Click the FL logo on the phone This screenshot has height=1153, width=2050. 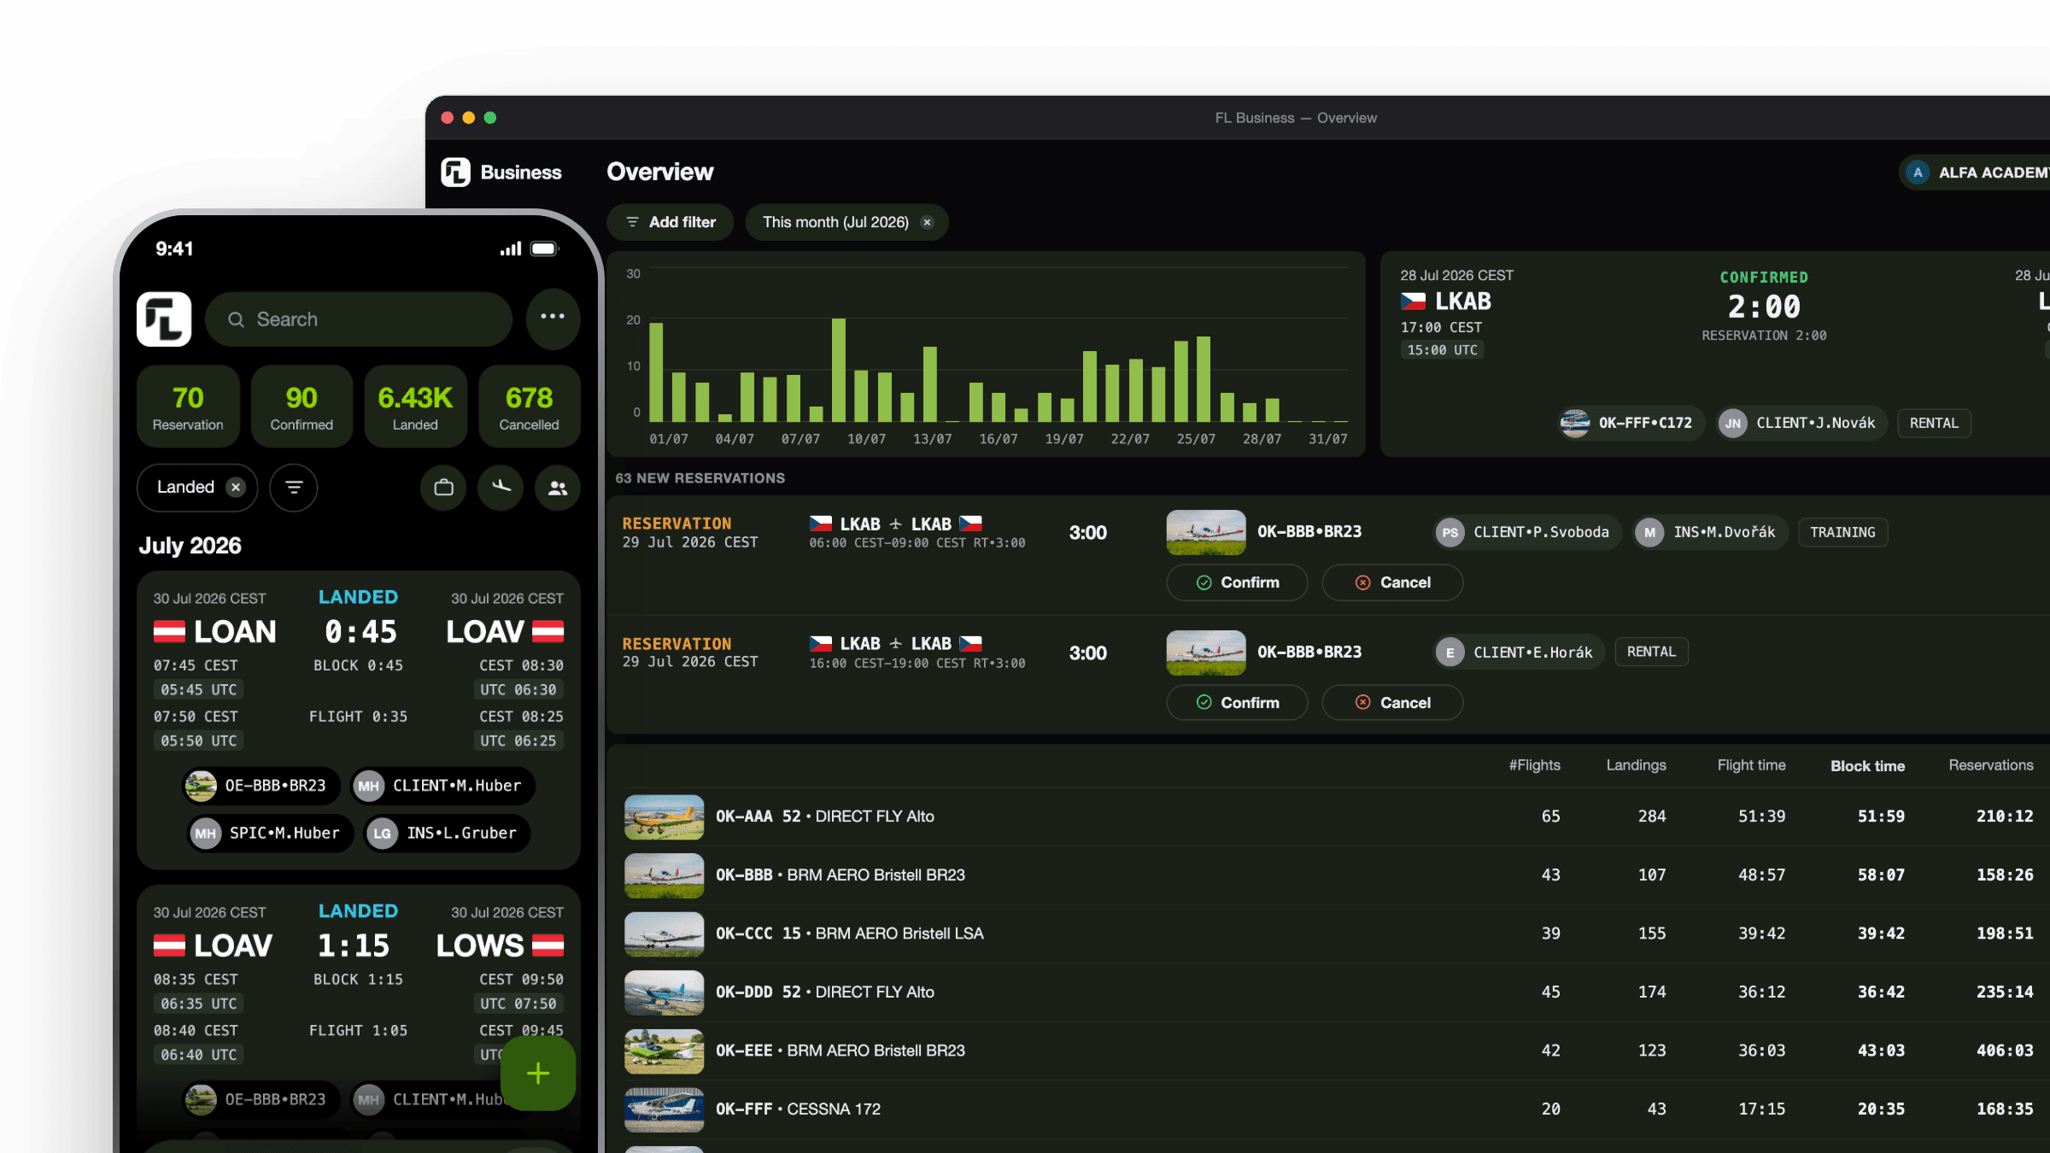coord(164,319)
